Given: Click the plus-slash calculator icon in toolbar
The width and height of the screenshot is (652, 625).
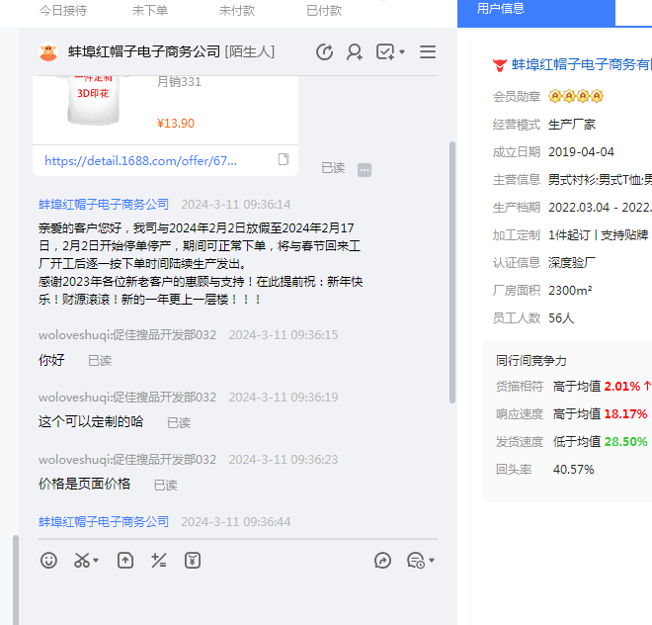Looking at the screenshot, I should pyautogui.click(x=158, y=561).
